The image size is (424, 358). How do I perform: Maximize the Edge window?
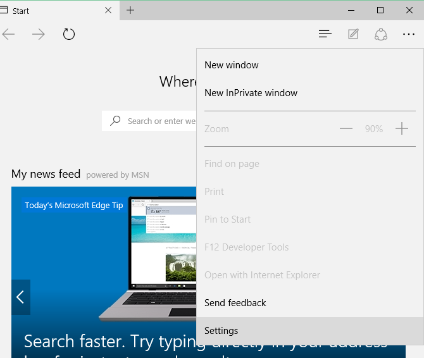click(x=380, y=10)
